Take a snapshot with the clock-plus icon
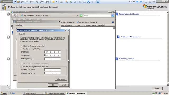 67,2
